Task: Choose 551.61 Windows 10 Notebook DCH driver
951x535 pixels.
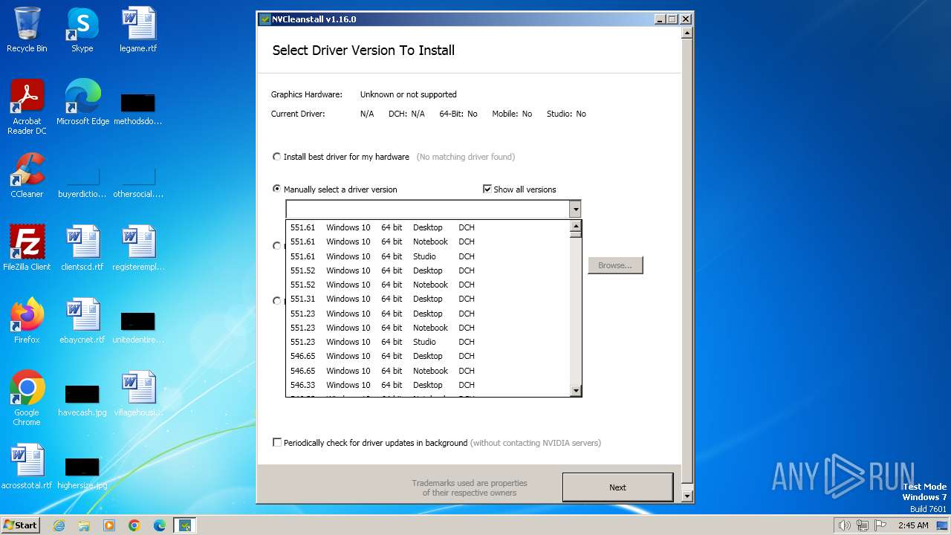Action: pos(428,241)
